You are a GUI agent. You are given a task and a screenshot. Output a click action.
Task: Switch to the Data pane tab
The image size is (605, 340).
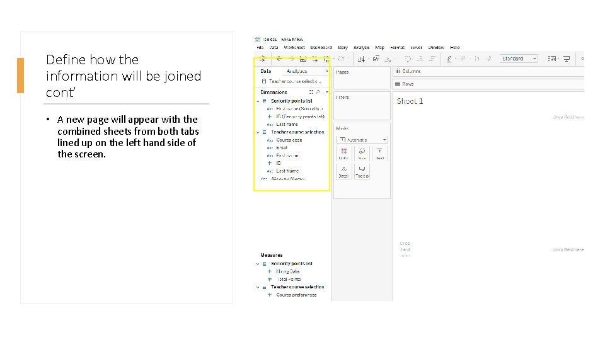tap(266, 71)
